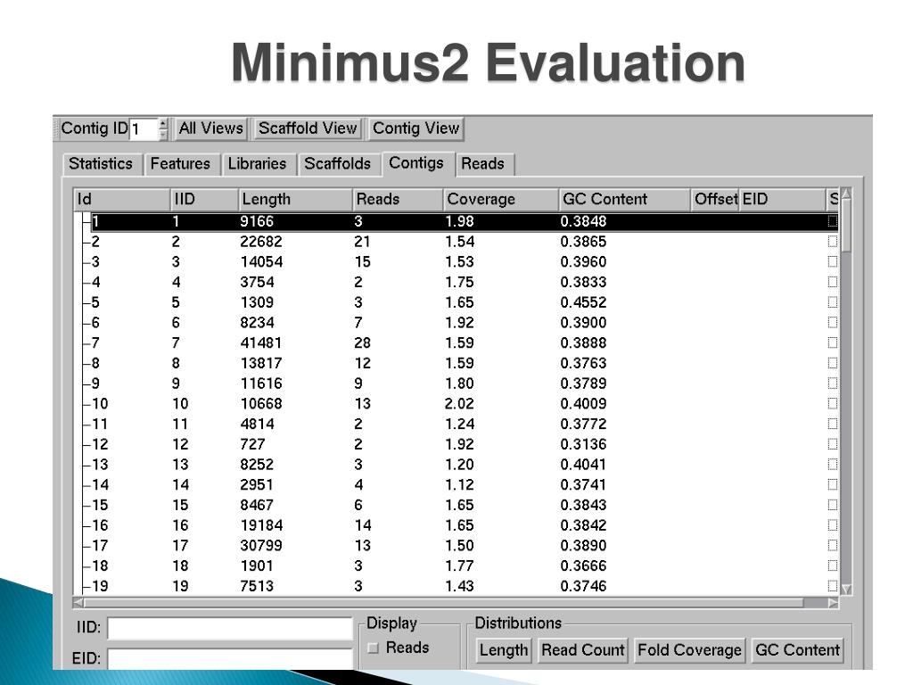Expand tree row for contig 4

(x=86, y=283)
